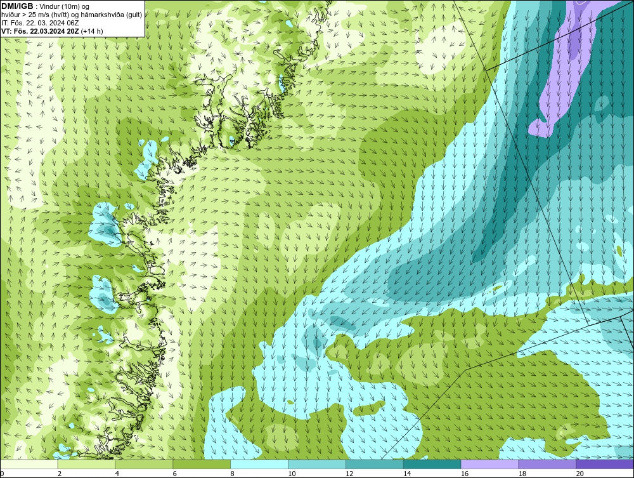Click the legend scale label '4'
Viewport: 634px width, 478px height.
pyautogui.click(x=117, y=474)
